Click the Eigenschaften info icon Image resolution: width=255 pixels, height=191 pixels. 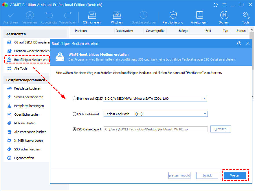coord(9,158)
